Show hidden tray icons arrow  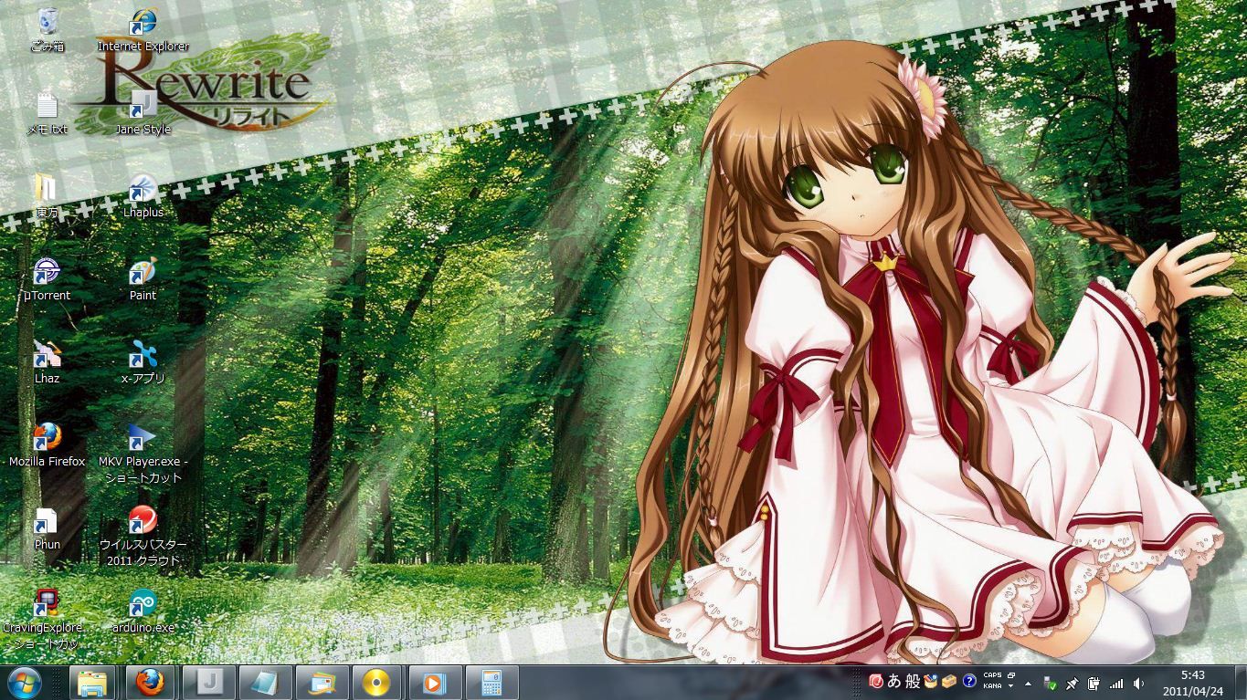1029,683
